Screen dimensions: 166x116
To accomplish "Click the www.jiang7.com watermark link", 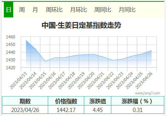I will tap(147, 93).
